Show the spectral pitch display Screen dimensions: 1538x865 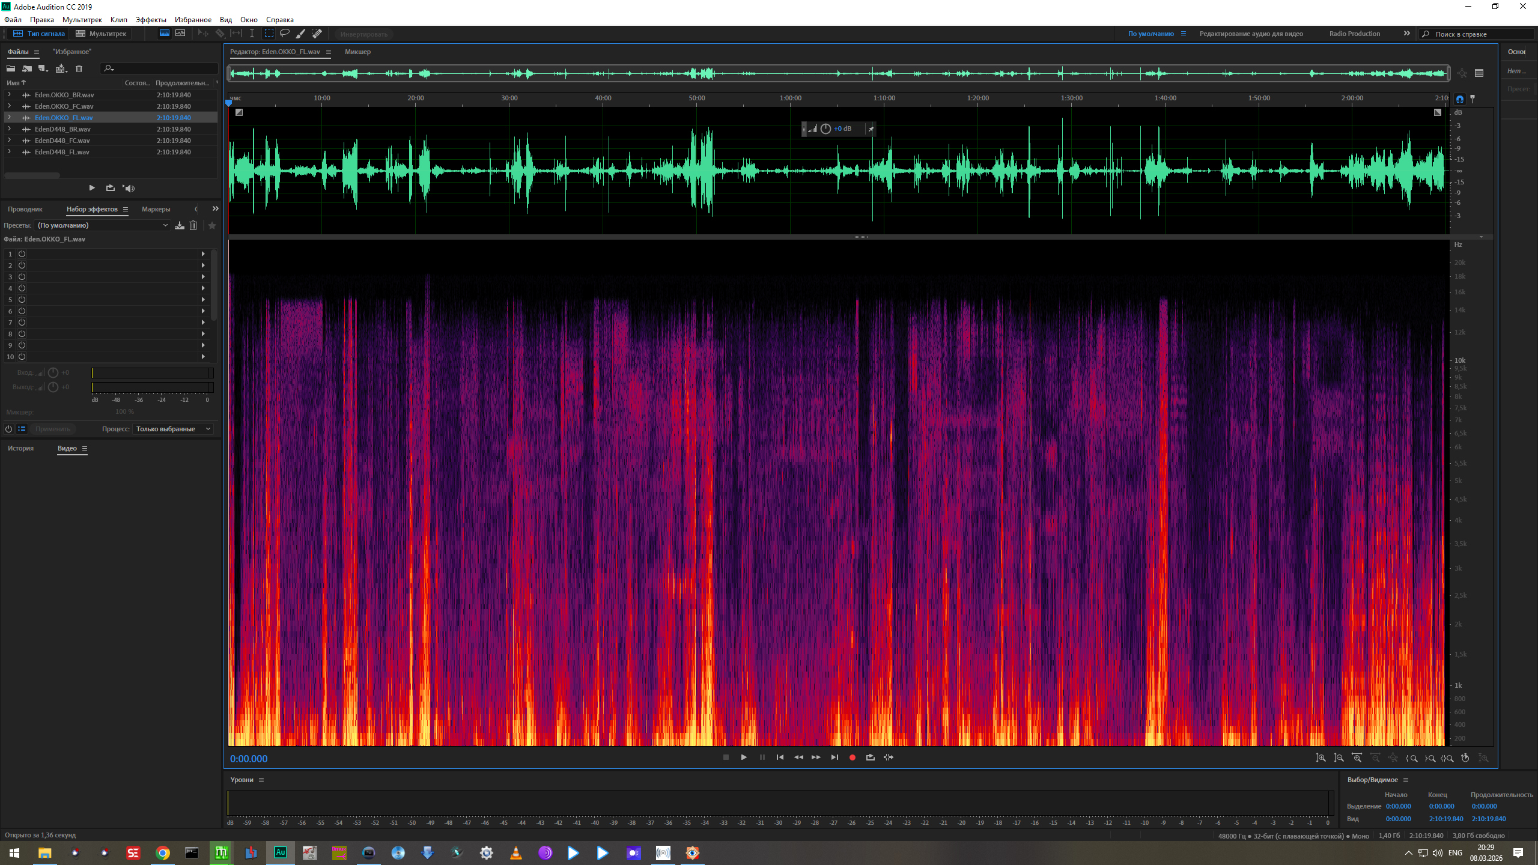click(180, 34)
